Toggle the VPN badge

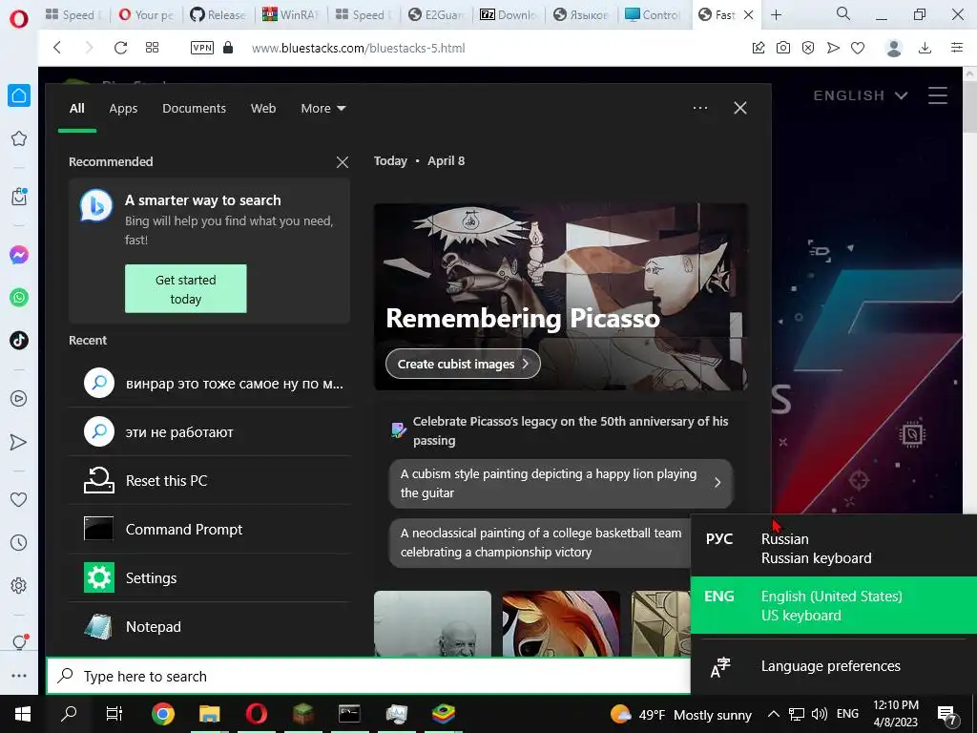point(202,48)
